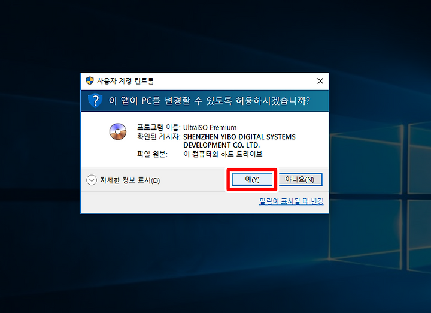Open the change notification settings link
Screen dimensions: 431x313
[x=291, y=201]
